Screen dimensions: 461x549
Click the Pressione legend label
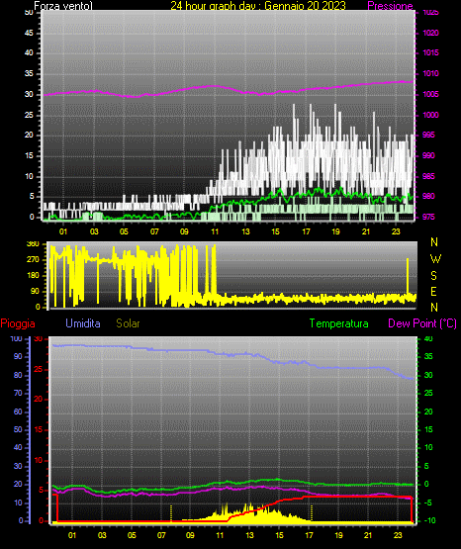(x=390, y=6)
